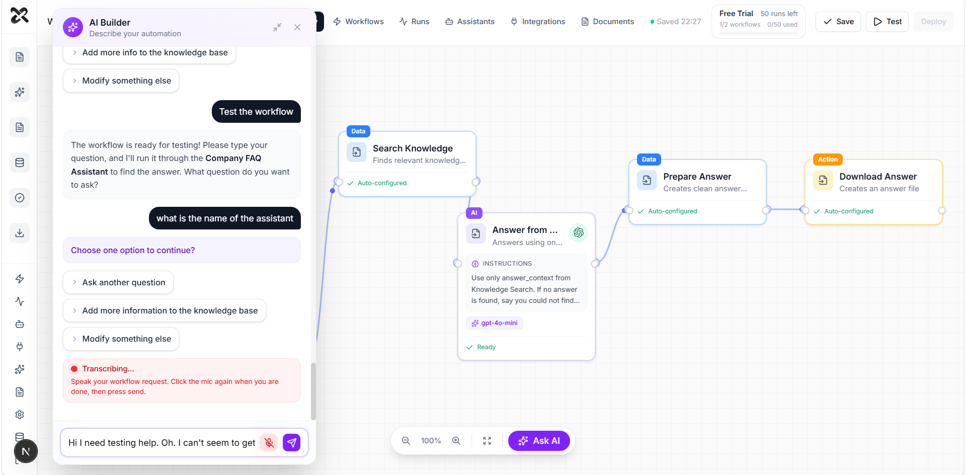Close the AI Builder panel
966x475 pixels.
coord(297,27)
